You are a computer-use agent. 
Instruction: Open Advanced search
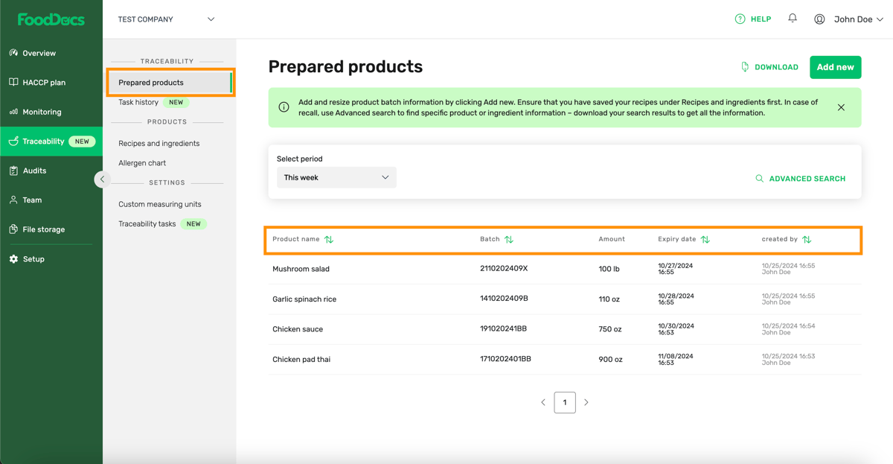801,178
